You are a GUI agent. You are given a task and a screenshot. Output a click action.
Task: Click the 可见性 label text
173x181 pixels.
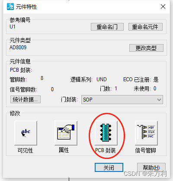(25, 150)
